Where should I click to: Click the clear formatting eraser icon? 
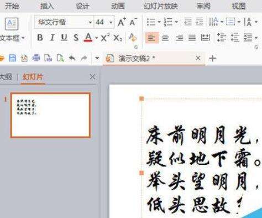click(133, 38)
